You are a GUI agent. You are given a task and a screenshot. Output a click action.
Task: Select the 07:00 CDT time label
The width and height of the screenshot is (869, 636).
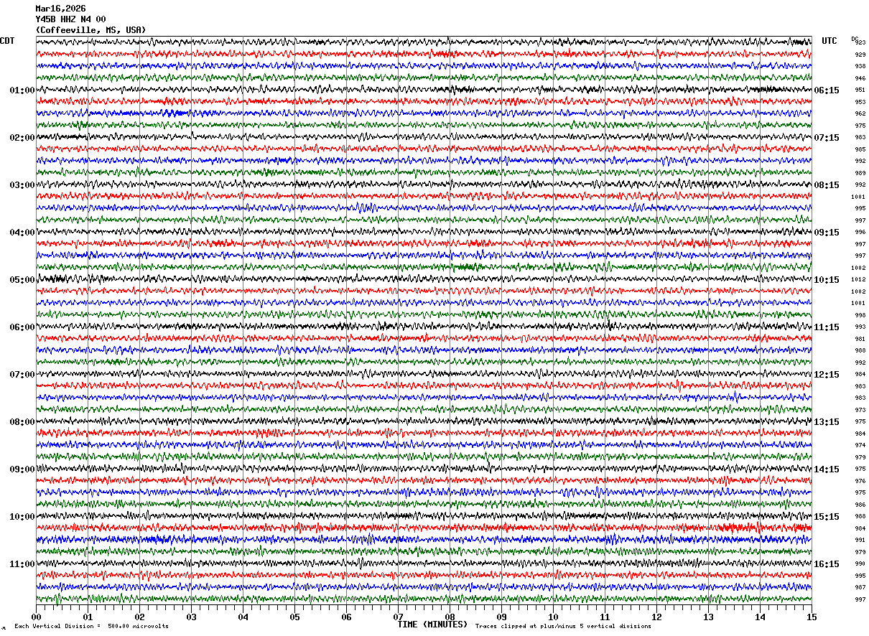tap(22, 375)
